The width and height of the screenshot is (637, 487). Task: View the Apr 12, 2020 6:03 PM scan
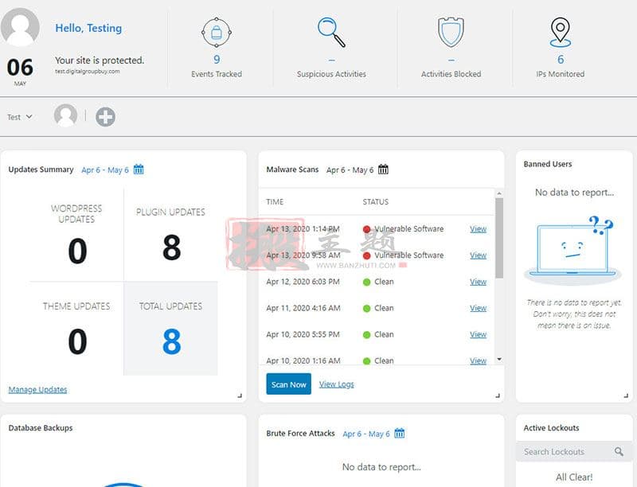pos(479,282)
